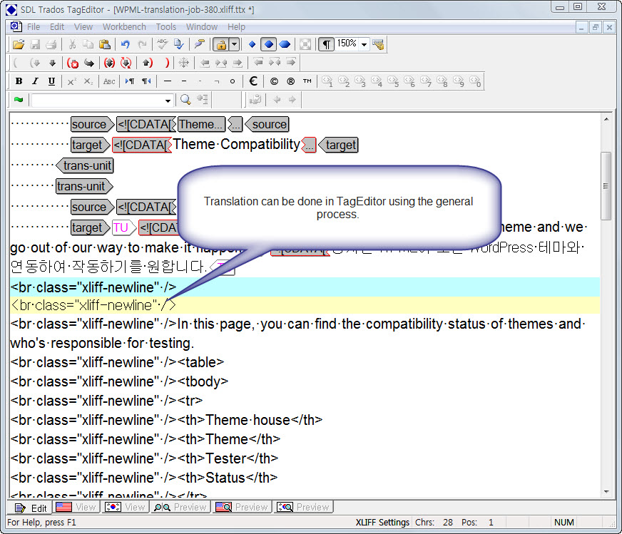Open the Edit menu
The height and width of the screenshot is (534, 622).
[57, 27]
